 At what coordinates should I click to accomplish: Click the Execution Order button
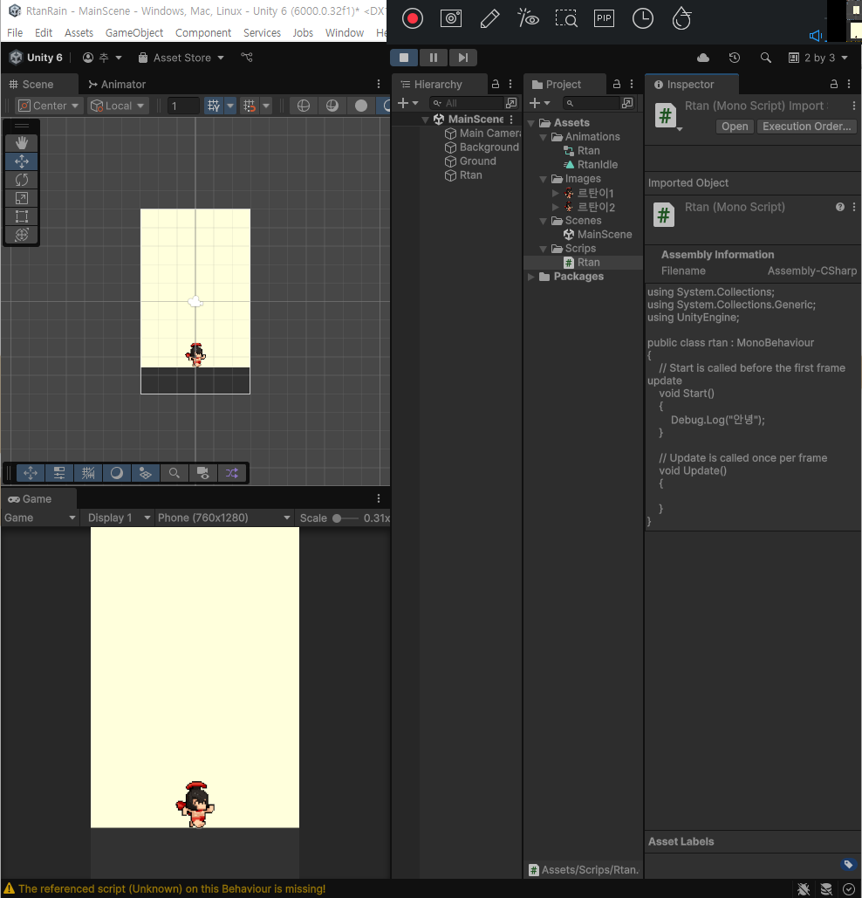[806, 127]
